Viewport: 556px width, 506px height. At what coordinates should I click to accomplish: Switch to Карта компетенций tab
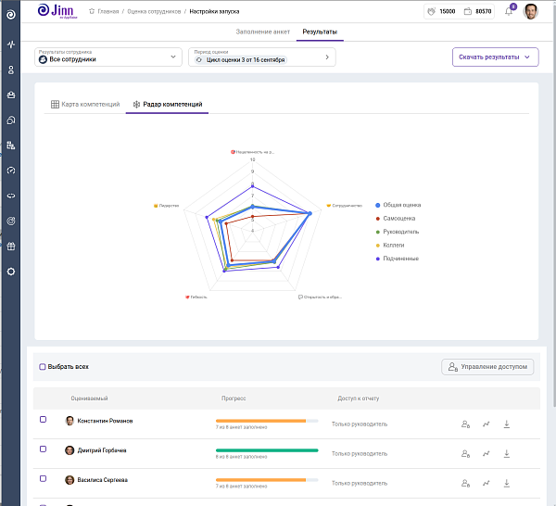[85, 104]
